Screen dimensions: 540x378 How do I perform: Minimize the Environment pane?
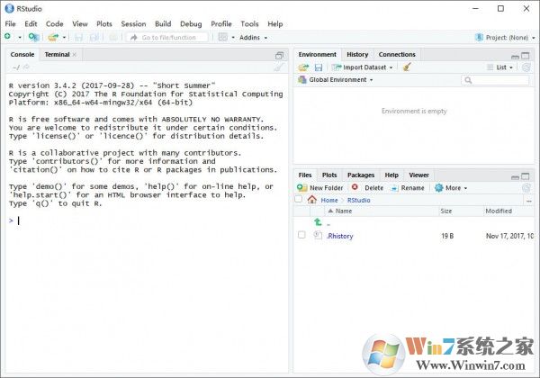coord(515,56)
